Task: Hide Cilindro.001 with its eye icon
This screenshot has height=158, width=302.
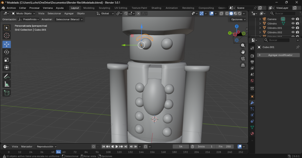Action: pyautogui.click(x=293, y=28)
